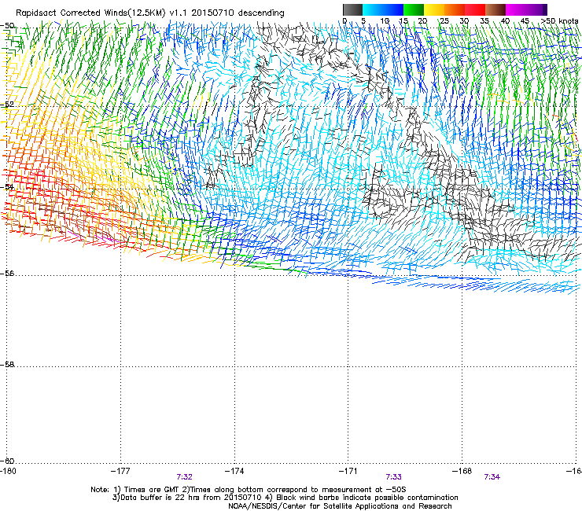Click the '45' legend scale number
The height and width of the screenshot is (511, 582).
click(525, 20)
